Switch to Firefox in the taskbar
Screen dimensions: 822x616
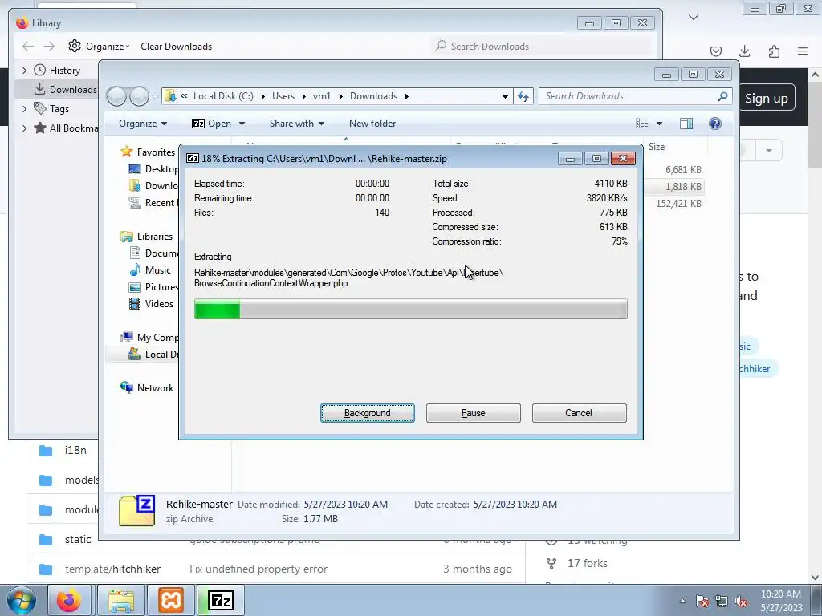pos(69,600)
